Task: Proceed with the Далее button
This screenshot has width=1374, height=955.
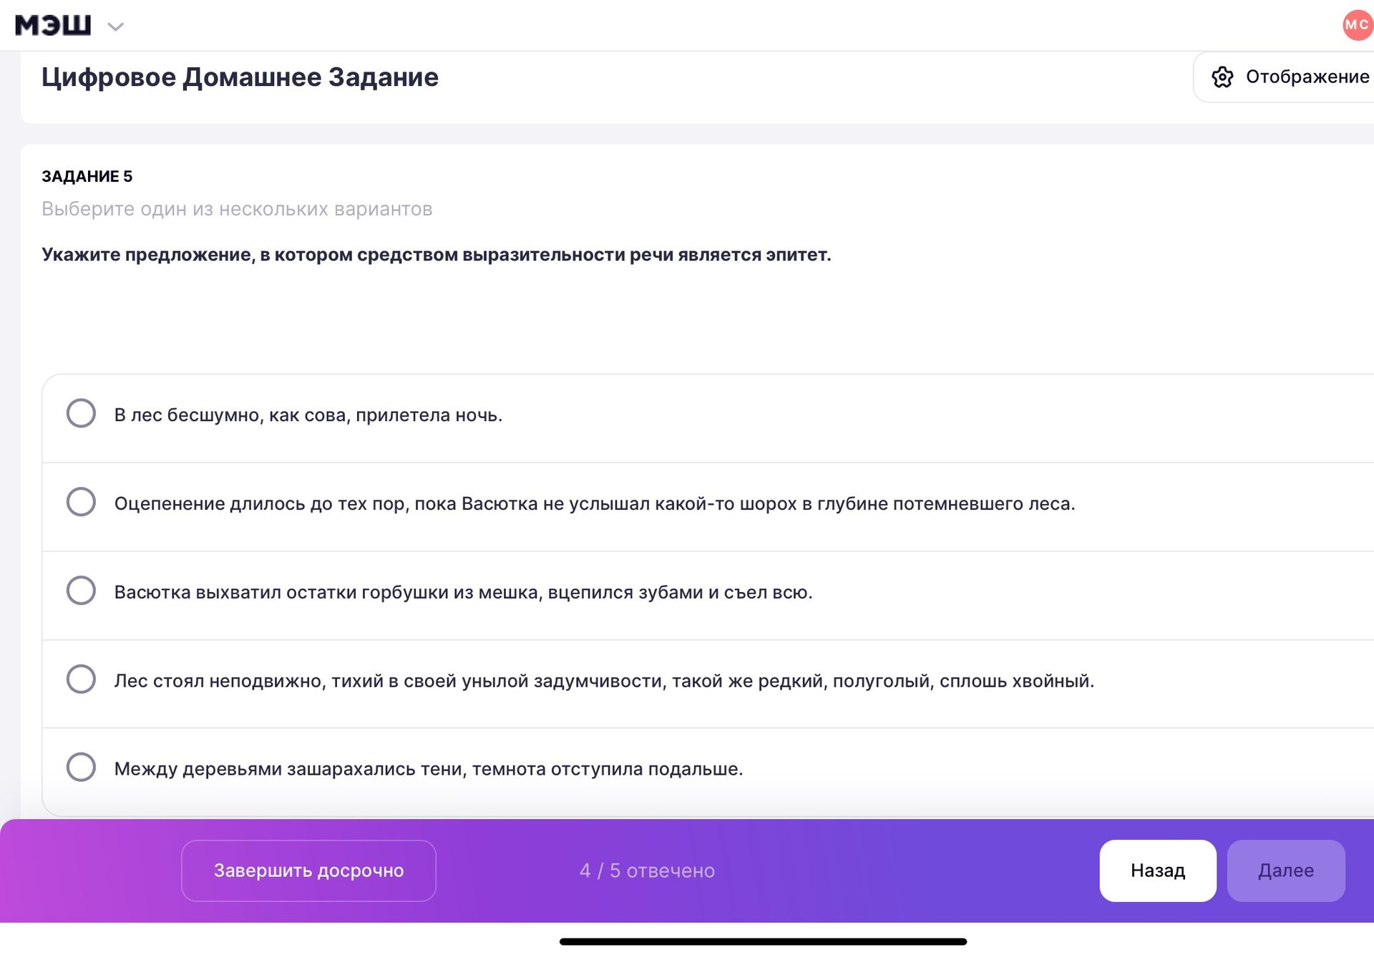Action: [1286, 871]
